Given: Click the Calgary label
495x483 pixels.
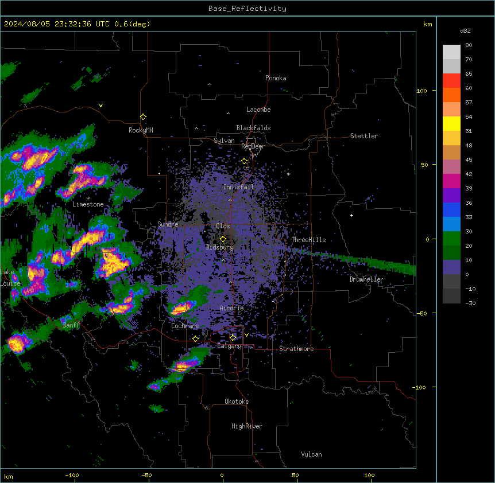Looking at the screenshot, I should (229, 346).
